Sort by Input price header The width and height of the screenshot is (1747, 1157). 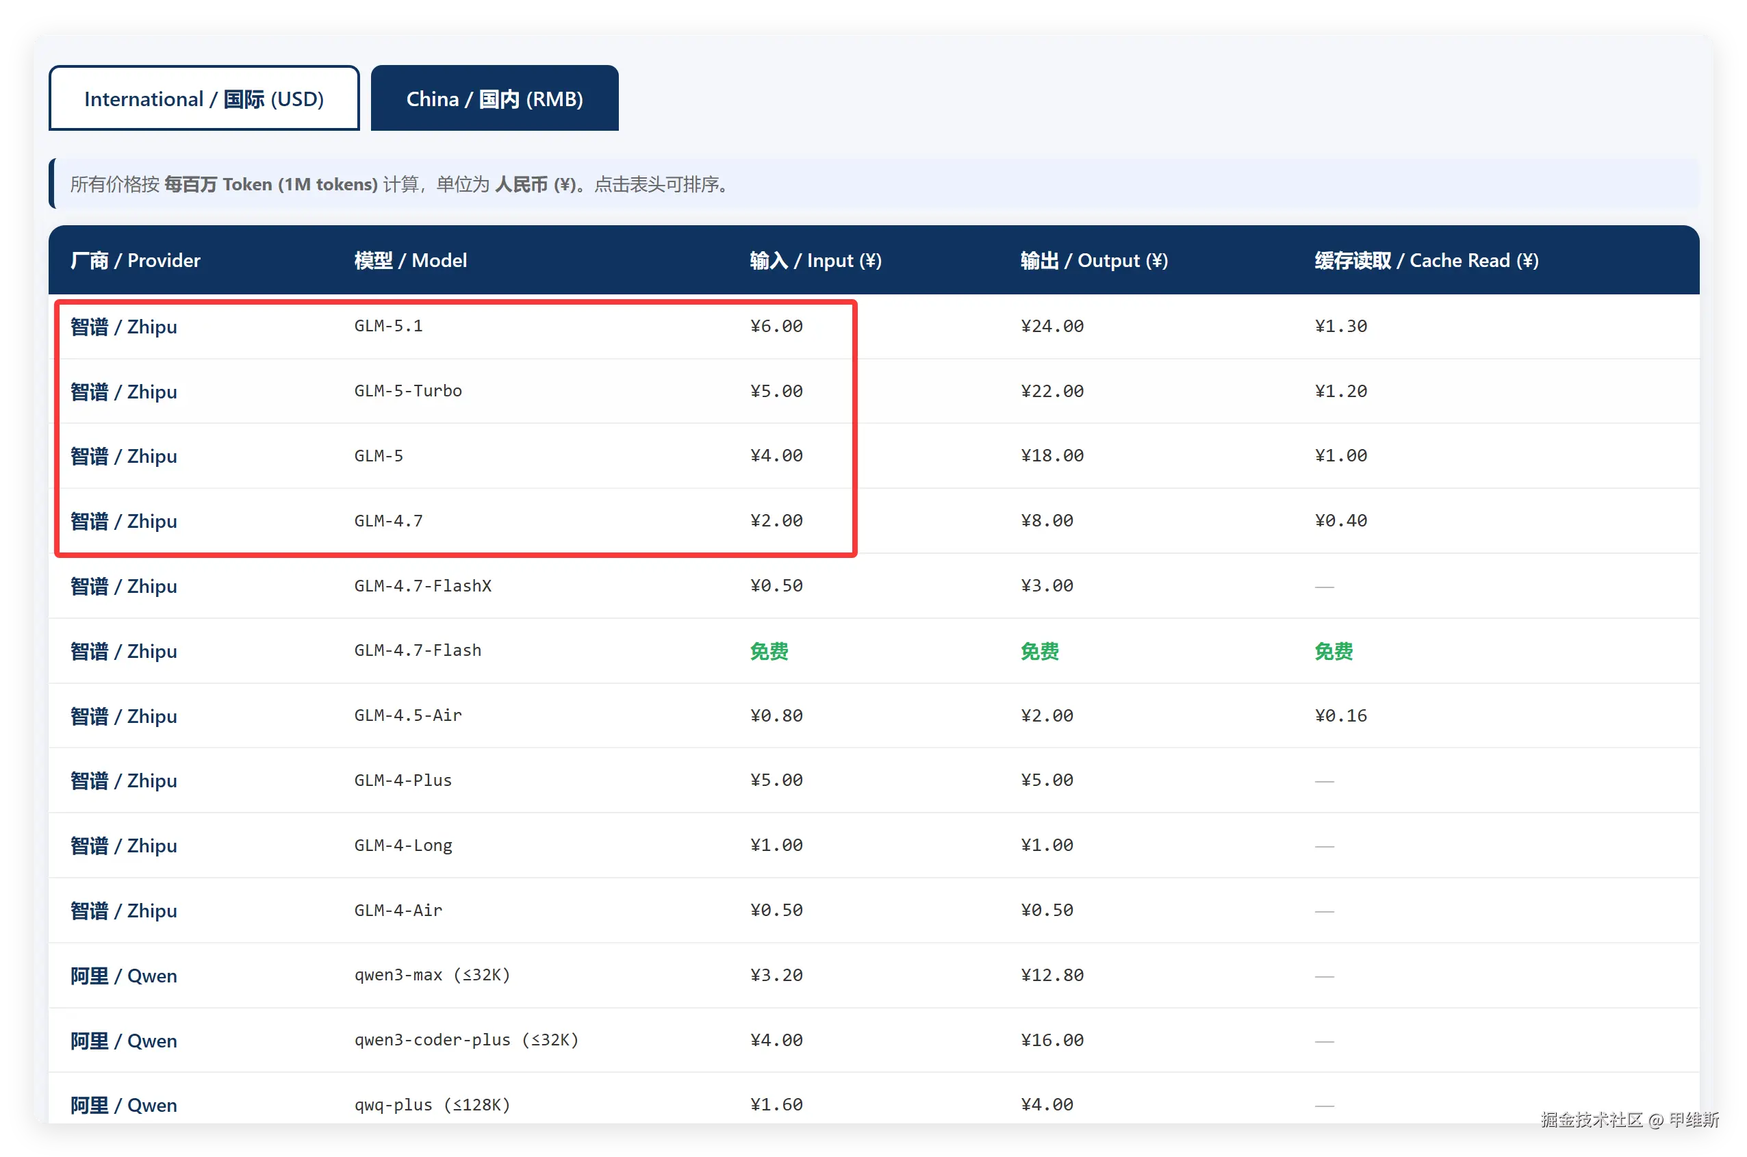point(815,260)
